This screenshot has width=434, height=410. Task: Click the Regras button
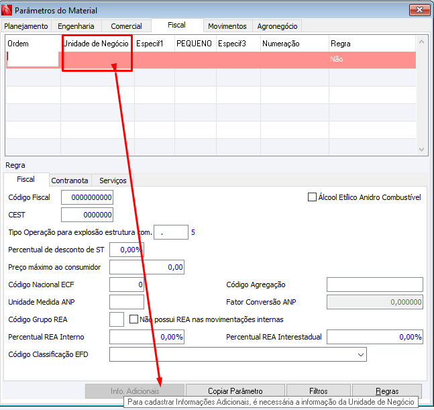[x=387, y=391]
